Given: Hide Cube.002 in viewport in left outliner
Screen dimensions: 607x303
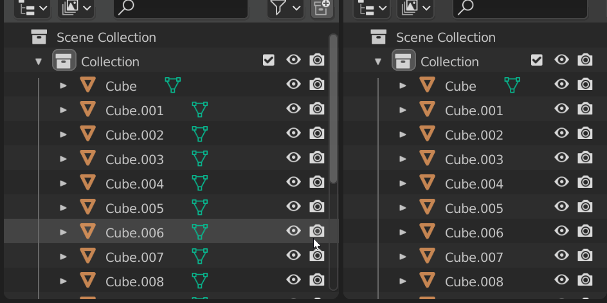Looking at the screenshot, I should 293,133.
